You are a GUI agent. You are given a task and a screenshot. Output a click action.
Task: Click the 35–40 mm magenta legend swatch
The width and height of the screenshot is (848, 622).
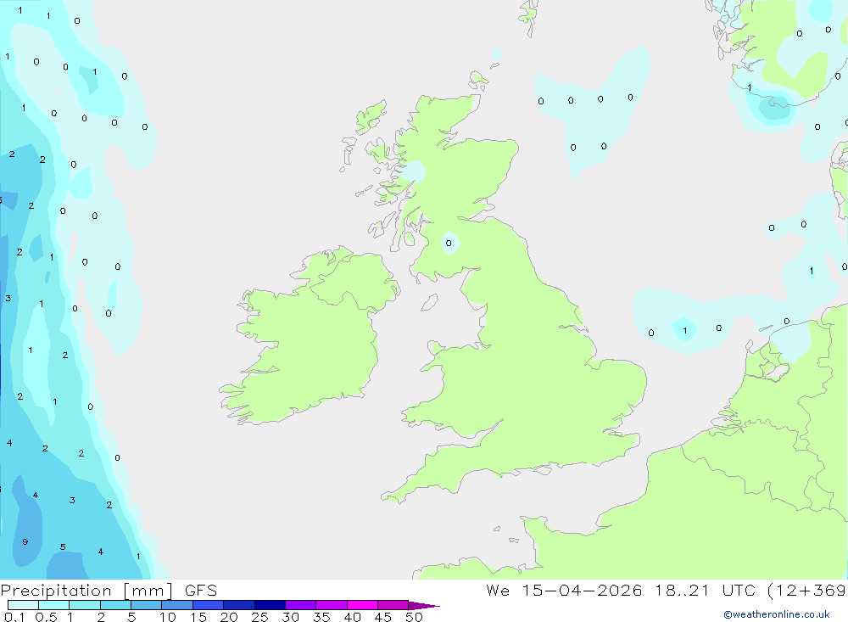[x=331, y=605]
